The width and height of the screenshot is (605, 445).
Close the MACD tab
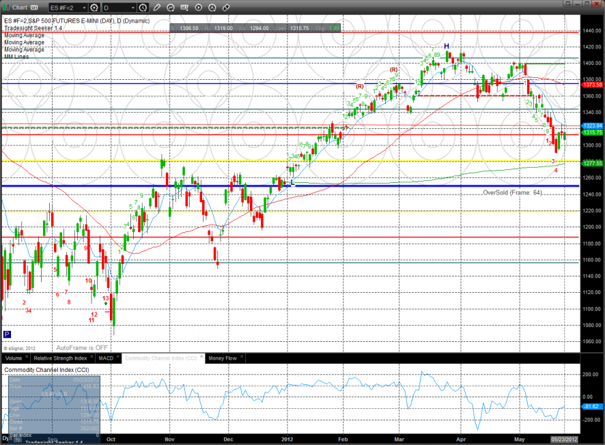click(x=117, y=357)
